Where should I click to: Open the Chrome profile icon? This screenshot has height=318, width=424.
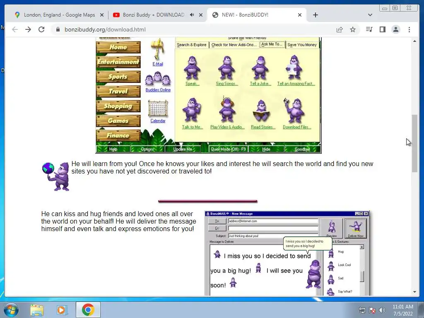point(395,29)
